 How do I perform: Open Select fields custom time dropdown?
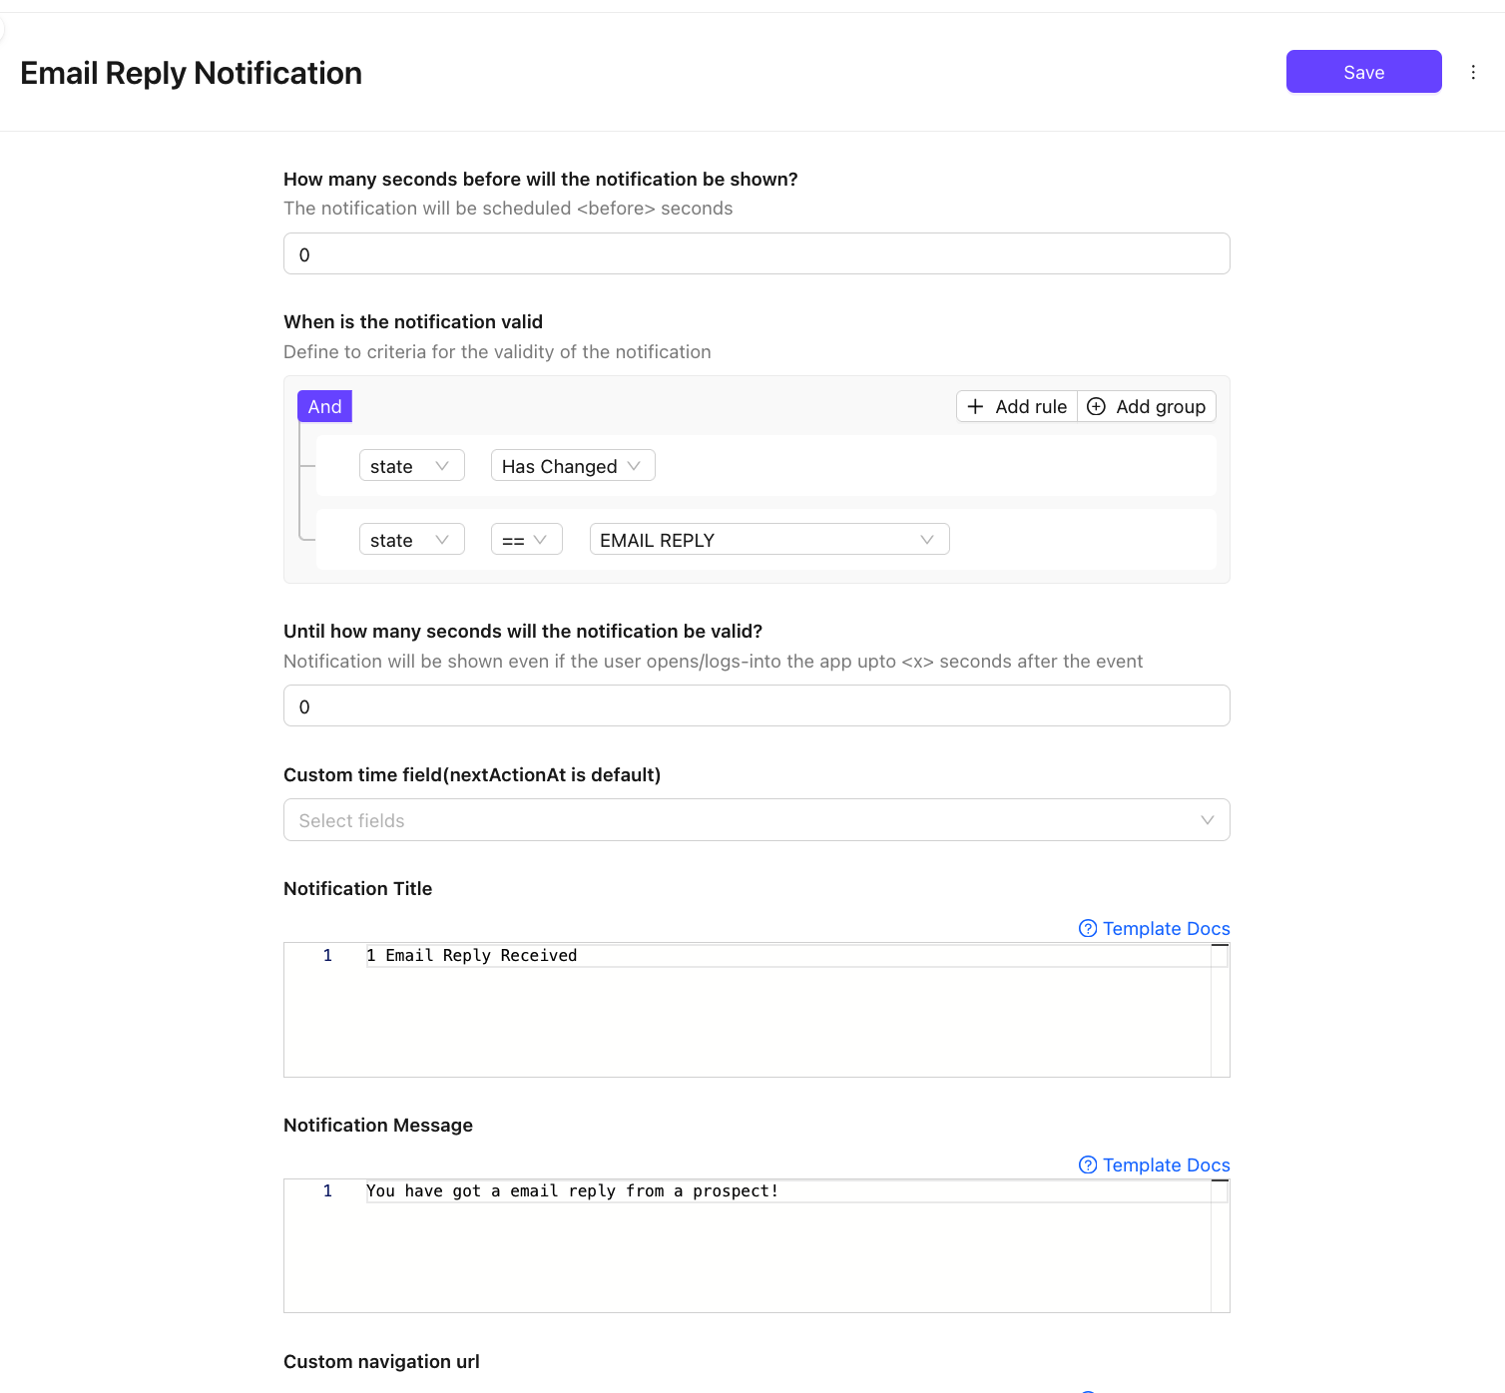pos(739,820)
